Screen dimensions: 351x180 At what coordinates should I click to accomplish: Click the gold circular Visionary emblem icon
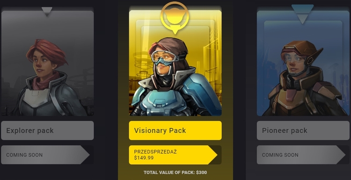click(175, 18)
